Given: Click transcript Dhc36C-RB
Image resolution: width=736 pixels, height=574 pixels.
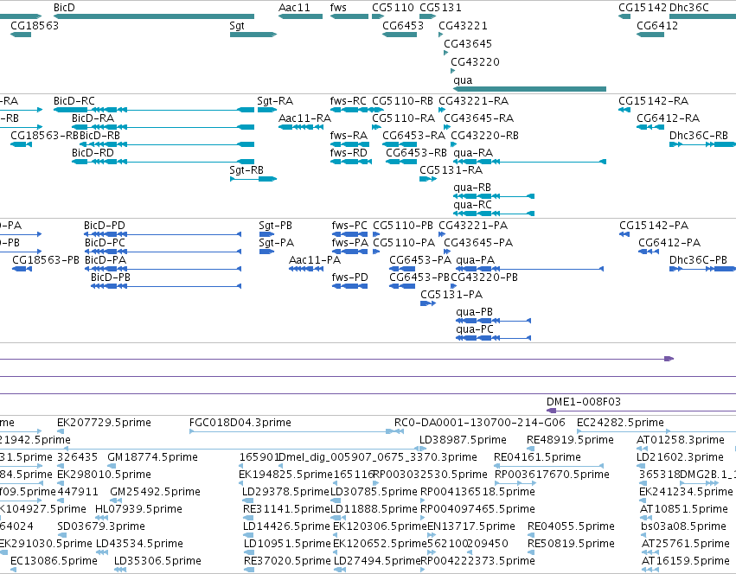Looking at the screenshot, I should pos(702,144).
